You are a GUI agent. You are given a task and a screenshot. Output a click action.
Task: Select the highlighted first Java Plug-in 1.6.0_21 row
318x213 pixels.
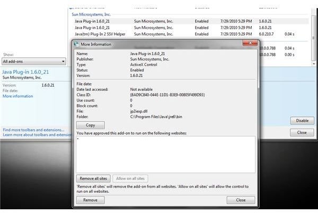tap(190, 21)
